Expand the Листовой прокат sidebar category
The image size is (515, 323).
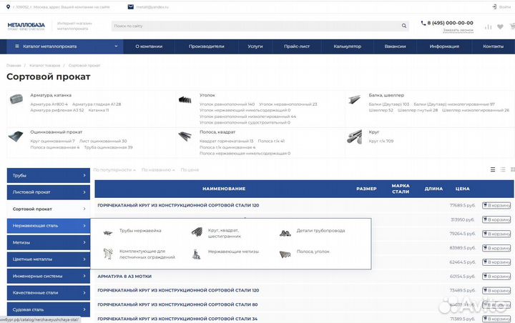[49, 192]
